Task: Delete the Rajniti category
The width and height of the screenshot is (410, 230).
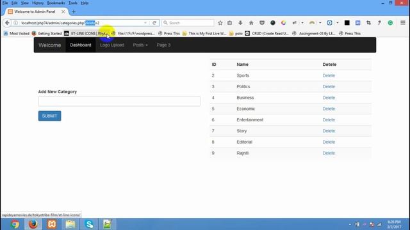Action: coord(329,153)
